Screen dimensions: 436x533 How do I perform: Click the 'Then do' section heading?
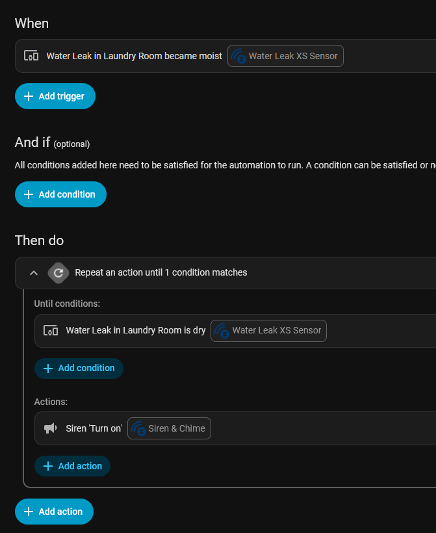40,240
